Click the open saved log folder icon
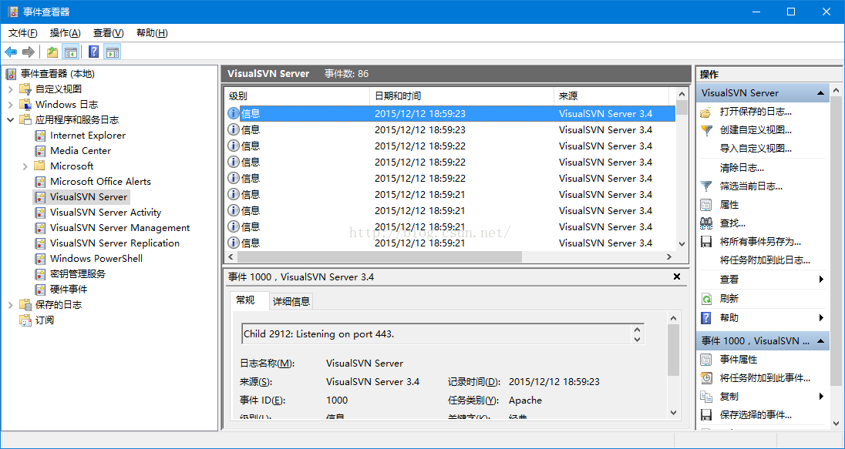 tap(706, 112)
